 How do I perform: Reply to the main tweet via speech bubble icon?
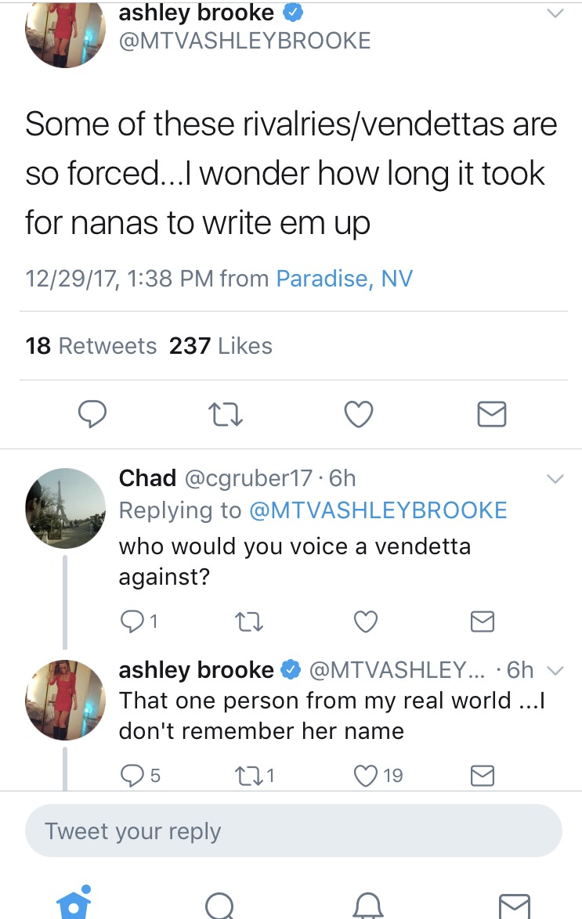92,414
